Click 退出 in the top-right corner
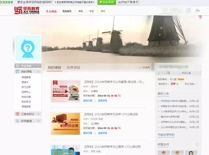This screenshot has height=155, width=209. coord(198,10)
